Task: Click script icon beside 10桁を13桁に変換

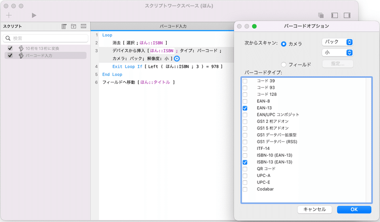Action: click(x=21, y=48)
